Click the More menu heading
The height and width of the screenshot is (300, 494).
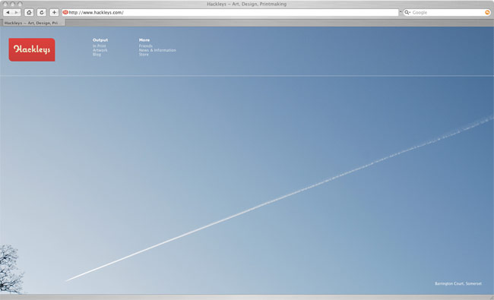pos(144,40)
